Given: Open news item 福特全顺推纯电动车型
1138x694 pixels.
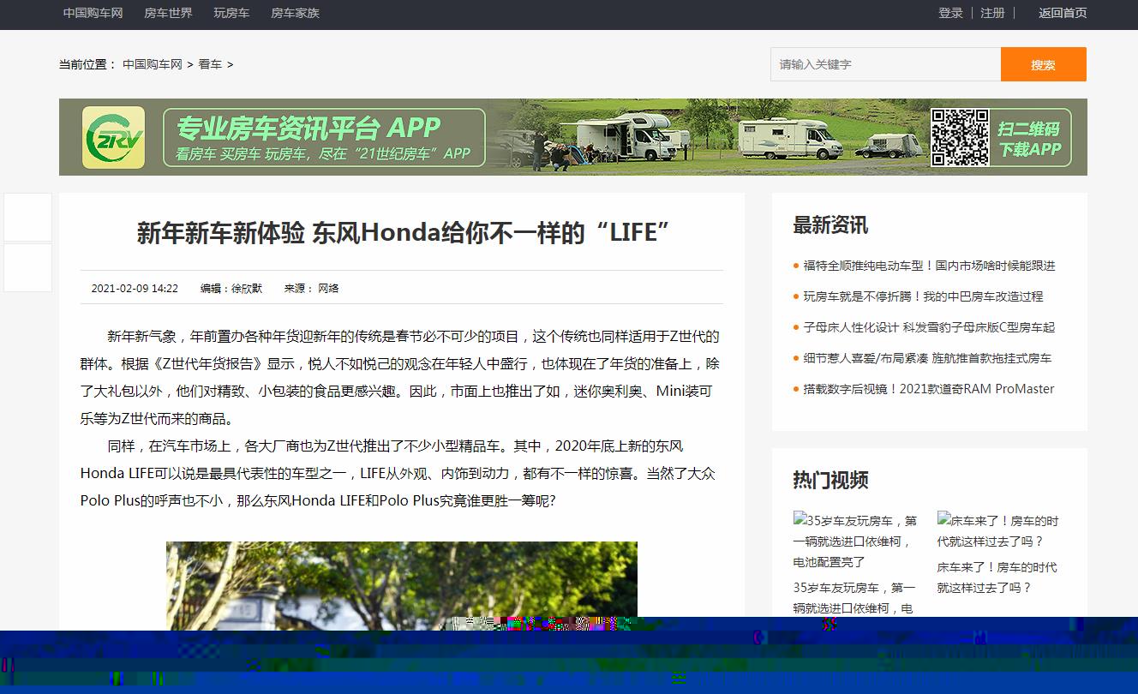Looking at the screenshot, I should [x=929, y=266].
